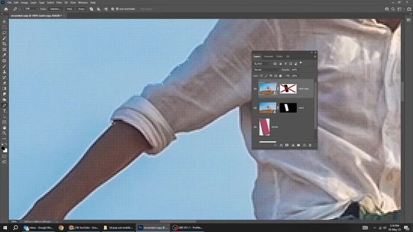Go to Photoshop Home screen
The image size is (413, 232).
pos(6,9)
